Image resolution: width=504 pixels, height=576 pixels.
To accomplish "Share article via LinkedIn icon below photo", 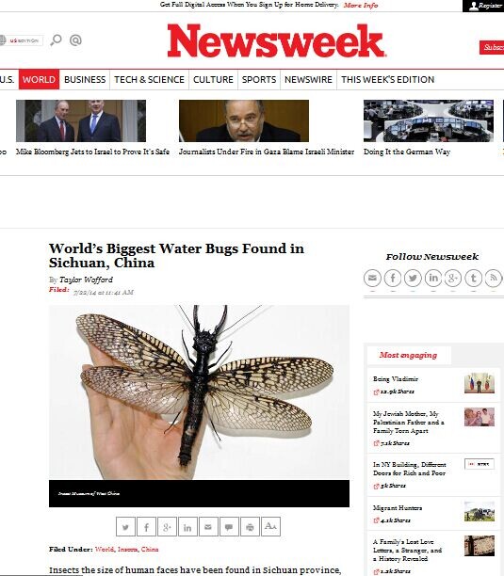I will click(187, 527).
